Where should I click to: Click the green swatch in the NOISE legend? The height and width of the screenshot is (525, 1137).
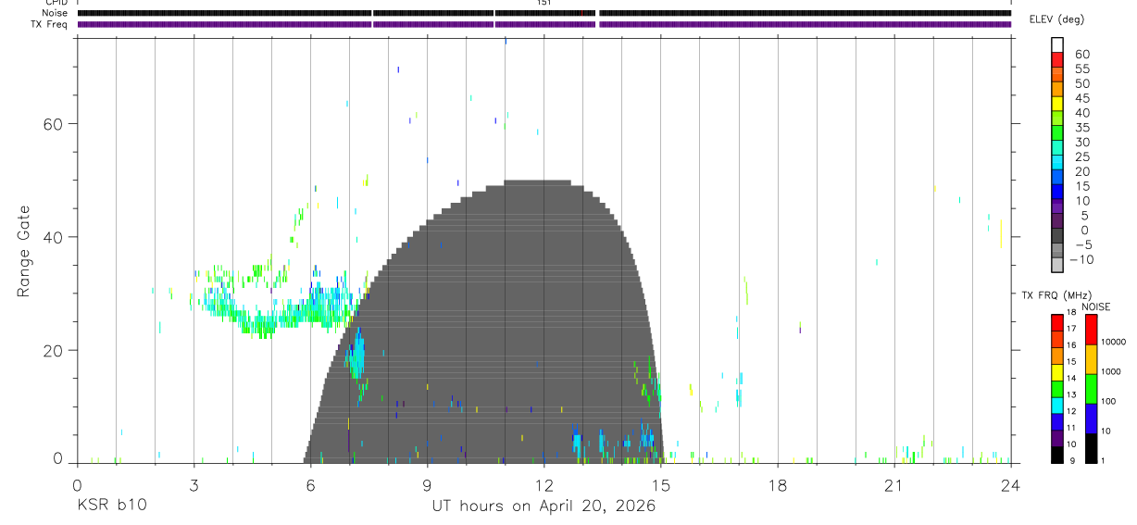click(x=1091, y=389)
